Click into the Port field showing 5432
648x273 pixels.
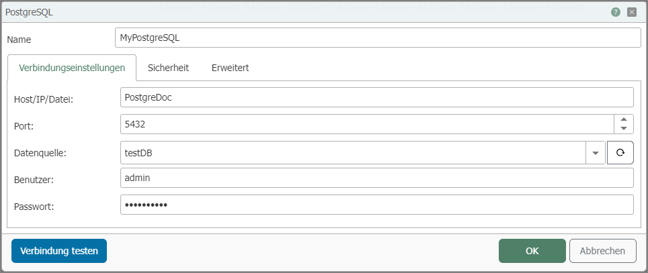366,124
